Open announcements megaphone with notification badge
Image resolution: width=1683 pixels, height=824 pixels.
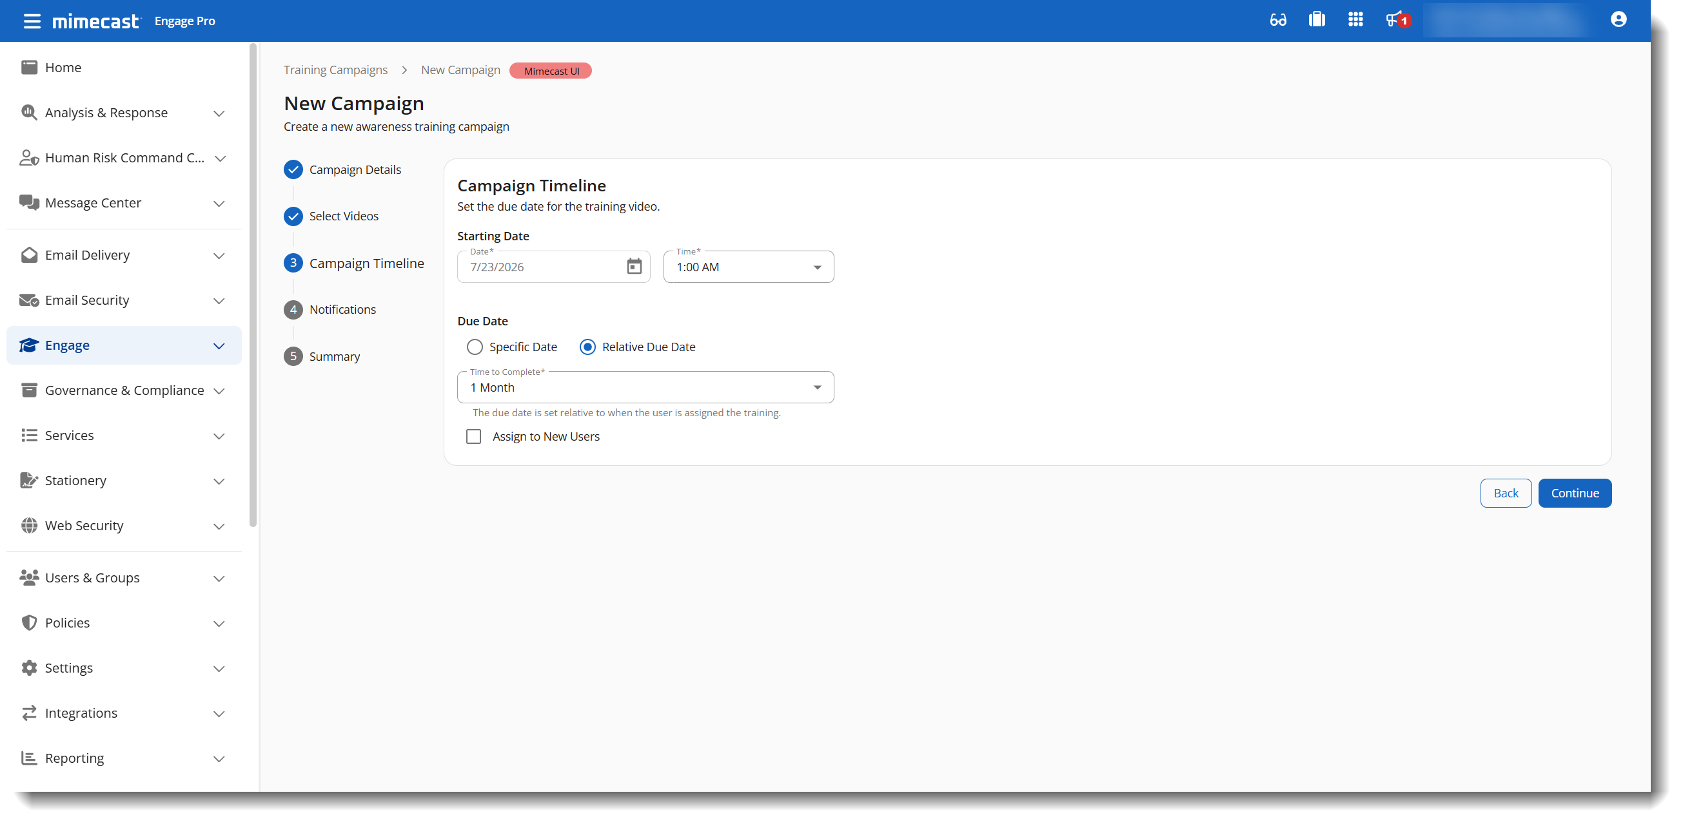tap(1397, 19)
